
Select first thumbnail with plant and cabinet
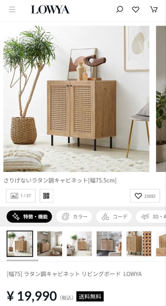20,244
